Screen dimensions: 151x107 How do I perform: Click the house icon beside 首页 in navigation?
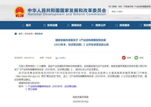pos(23,25)
